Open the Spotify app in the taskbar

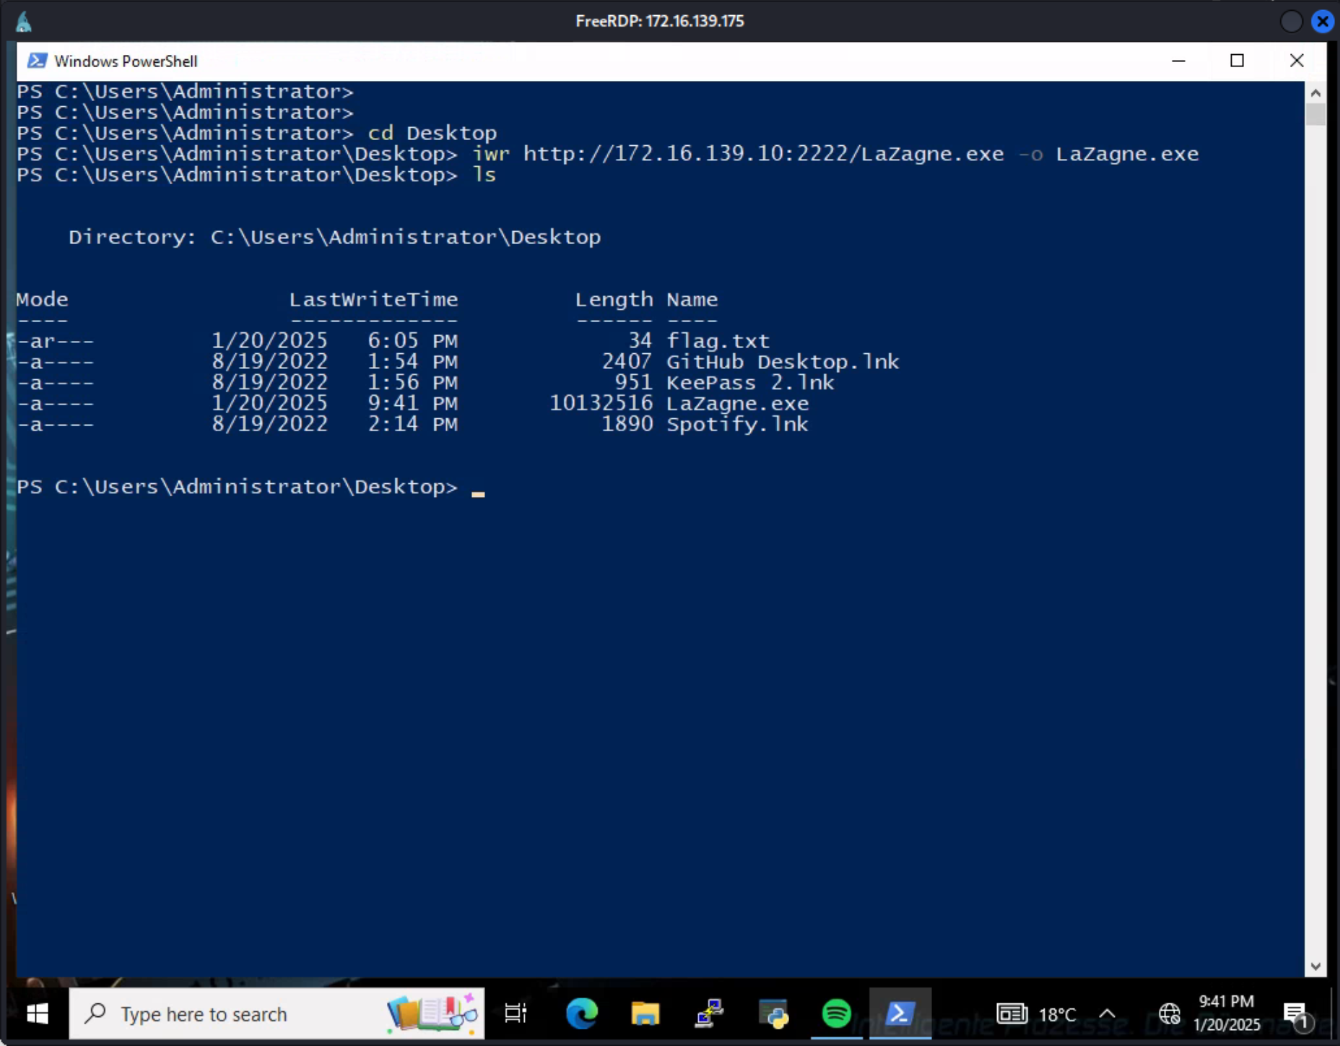tap(836, 1014)
